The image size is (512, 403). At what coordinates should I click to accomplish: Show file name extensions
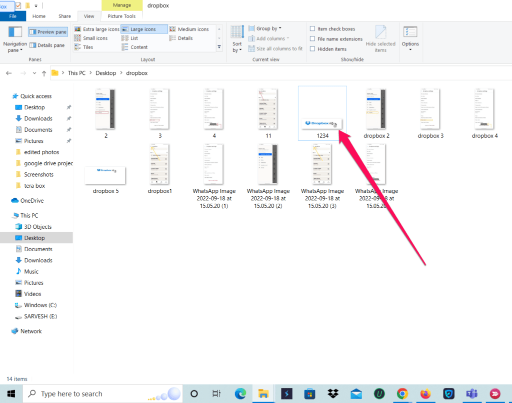pyautogui.click(x=336, y=38)
